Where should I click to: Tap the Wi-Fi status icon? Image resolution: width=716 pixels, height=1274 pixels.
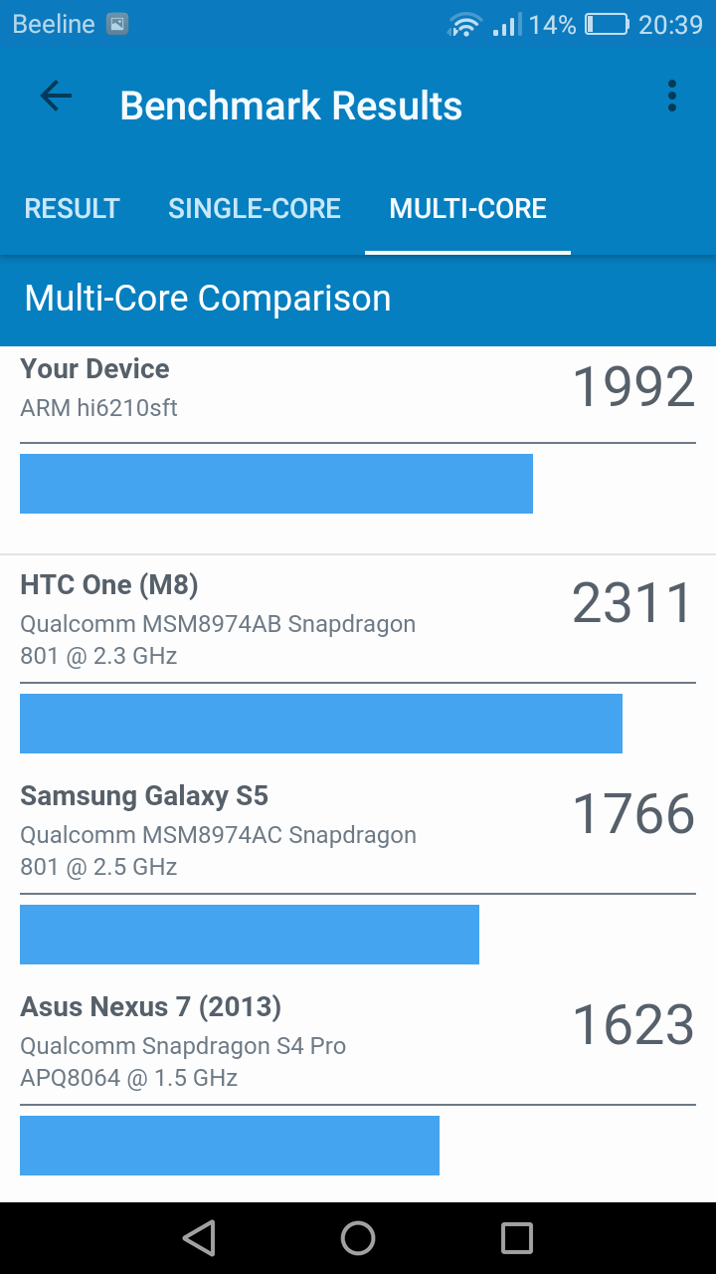pos(464,25)
